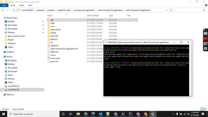The image size is (208, 117).
Task: Open the recent locations dropdown
Action: tap(11, 10)
